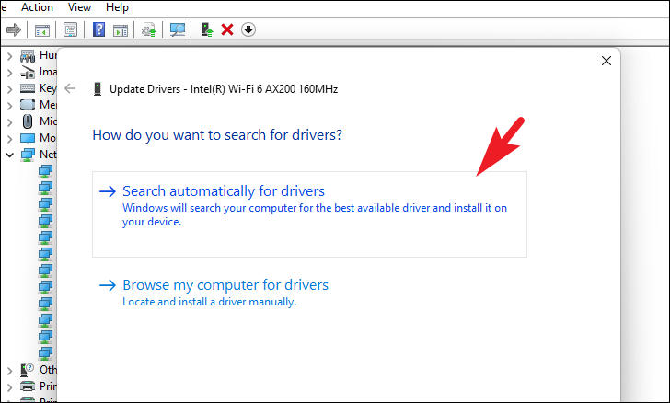This screenshot has height=403, width=670.
Task: Expand the Keyboards tree node
Action: tap(10, 89)
